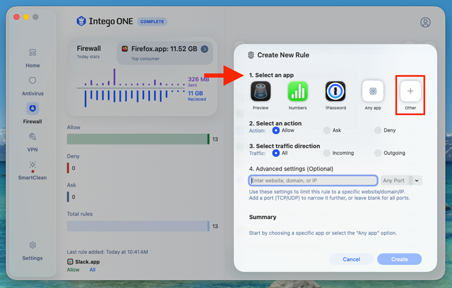Click the COMPLETE plan badge
This screenshot has width=452, height=288.
pos(152,21)
